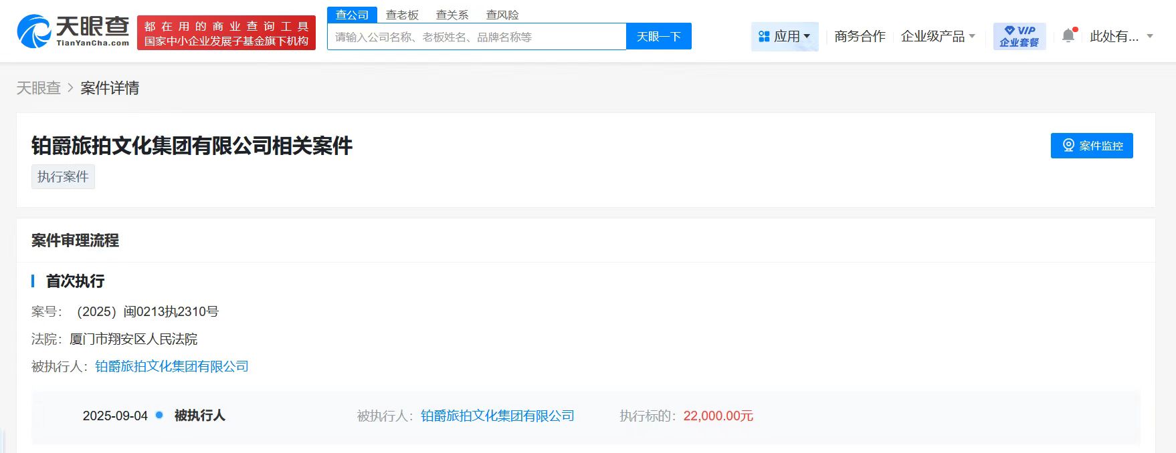Click the 案件详情 breadcrumb text
1176x453 pixels.
[110, 88]
